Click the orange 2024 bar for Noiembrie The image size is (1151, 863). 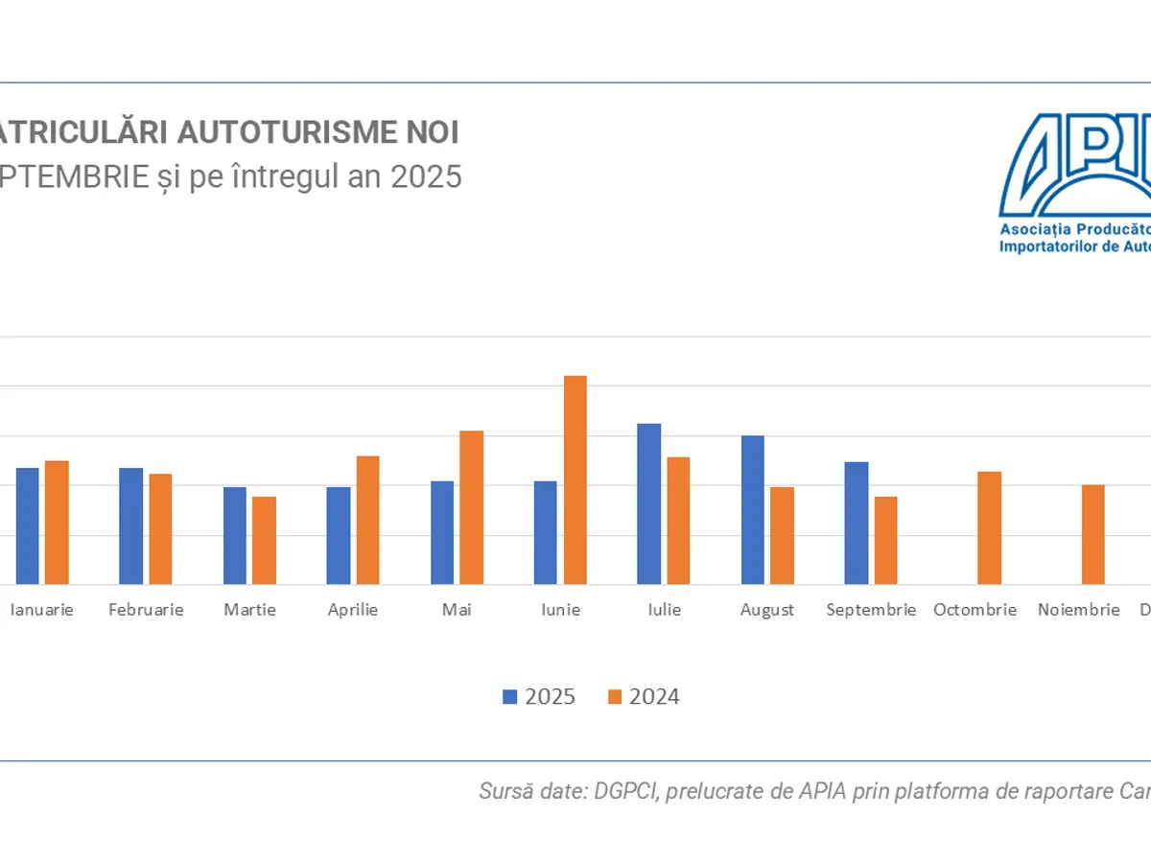tap(1092, 534)
